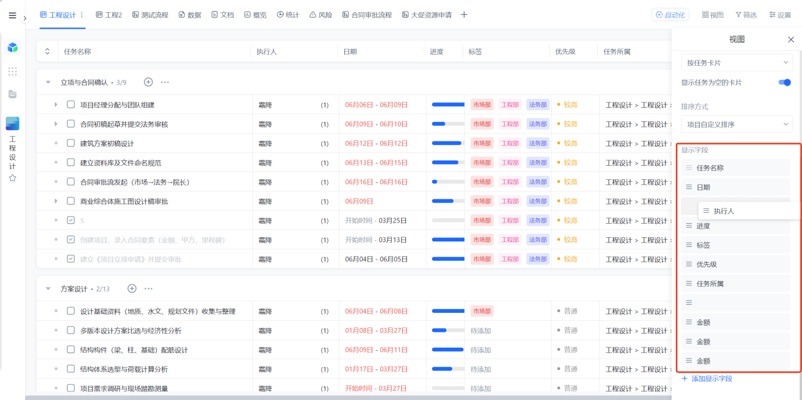Star the 工程设计 project in sidebar
This screenshot has height=400, width=802.
pyautogui.click(x=12, y=178)
